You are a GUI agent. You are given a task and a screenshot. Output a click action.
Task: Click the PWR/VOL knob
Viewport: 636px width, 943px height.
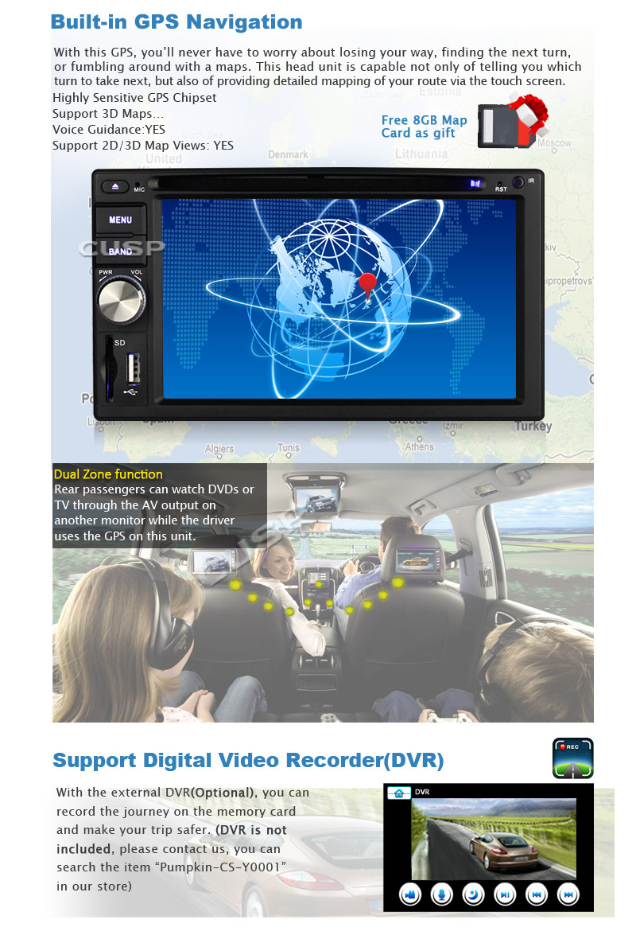121,300
